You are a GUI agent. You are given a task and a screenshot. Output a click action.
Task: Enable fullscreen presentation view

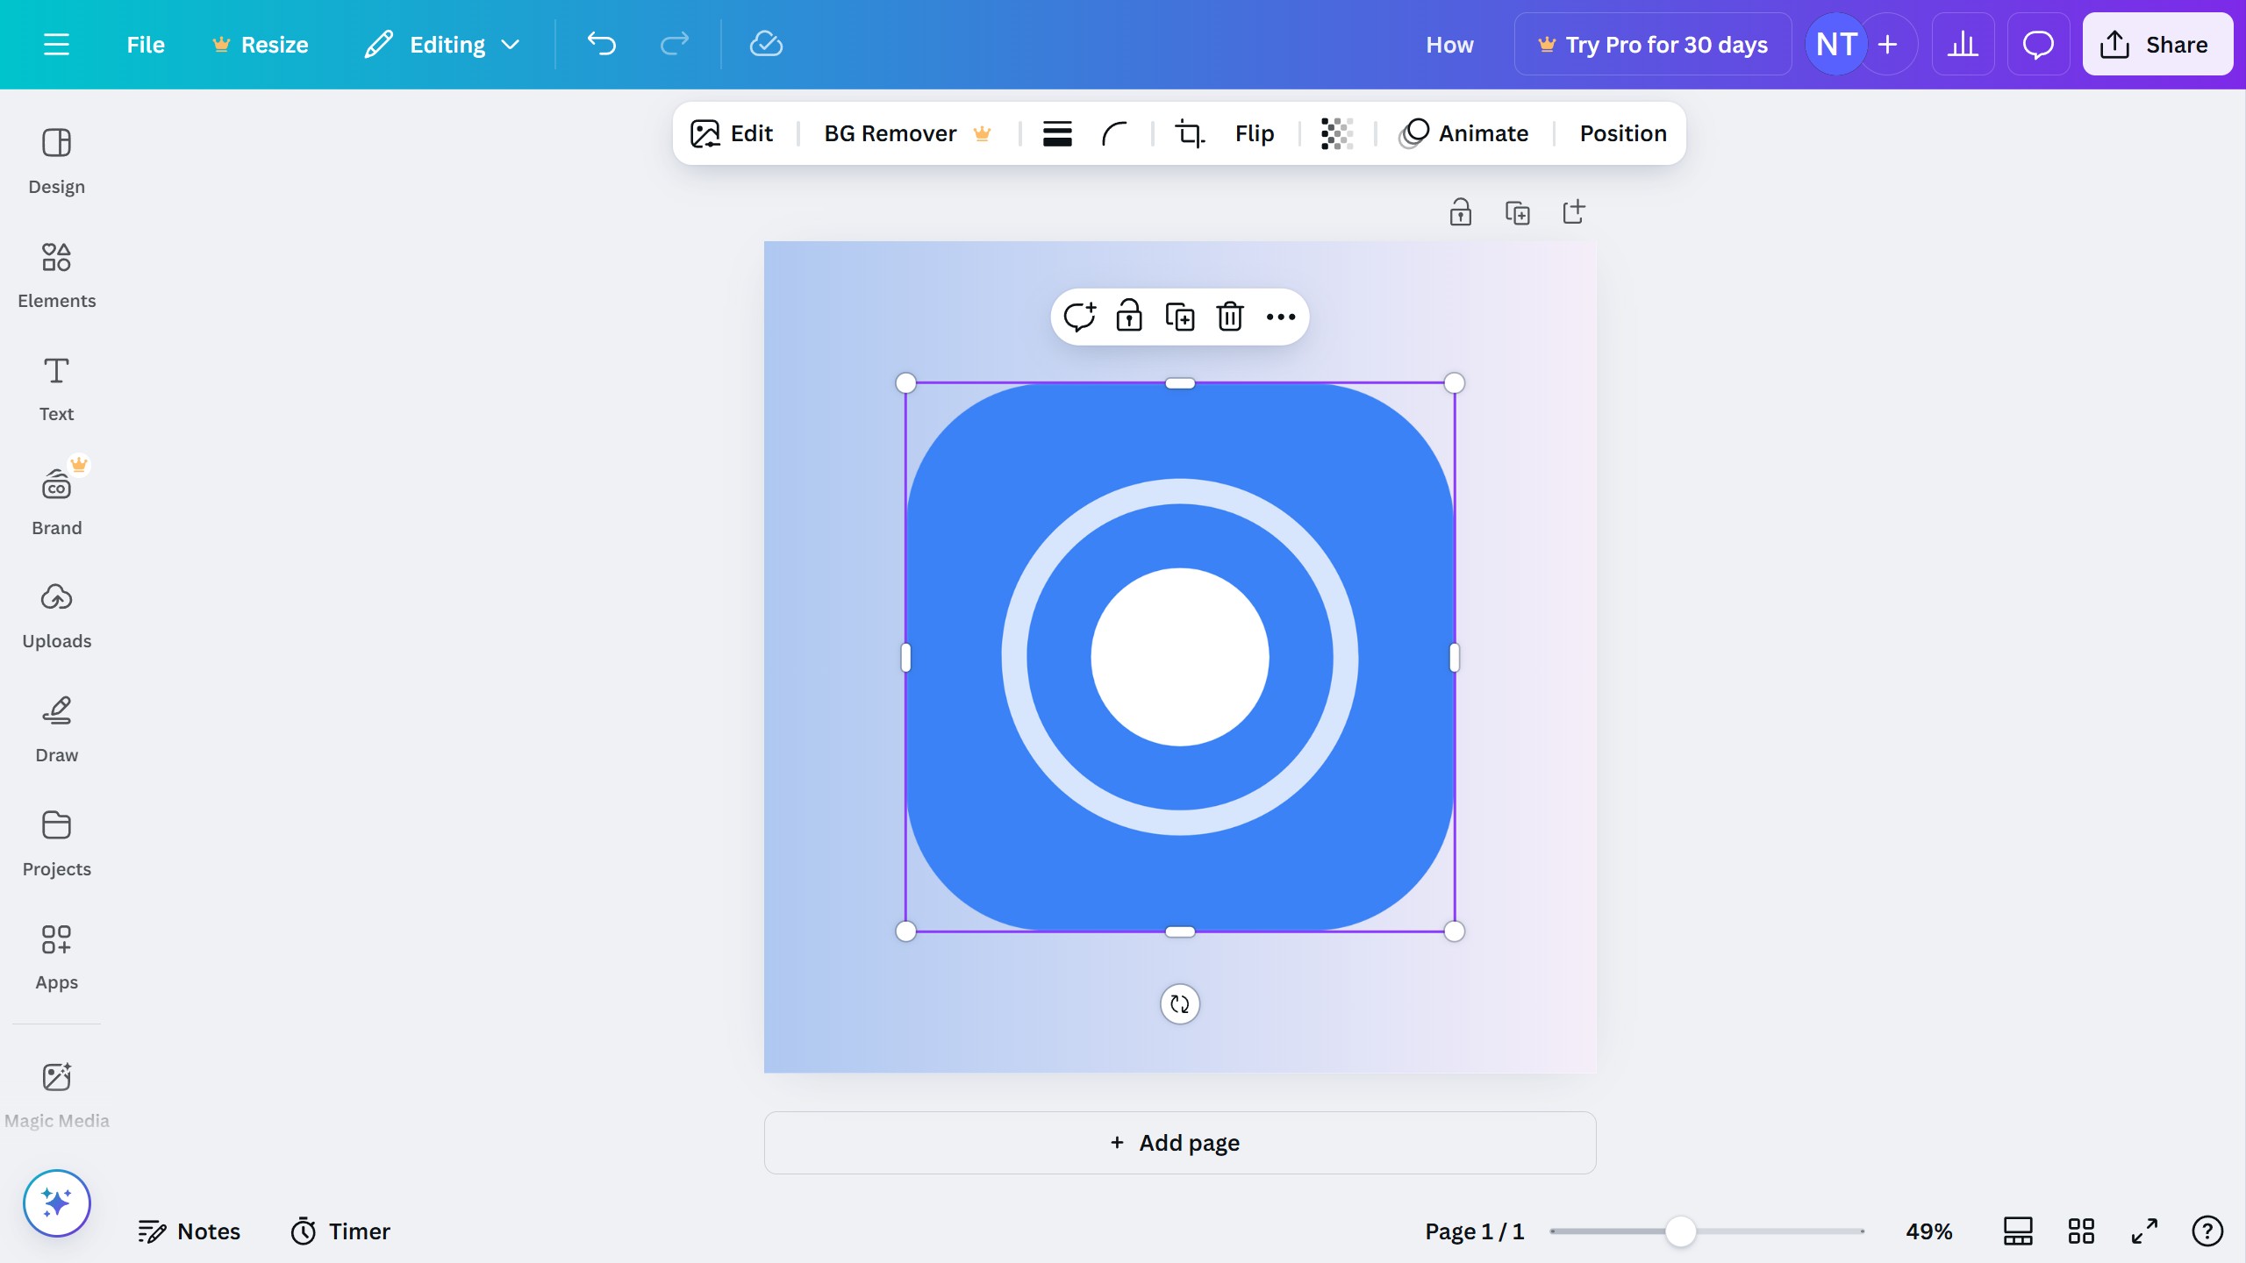(x=2145, y=1231)
